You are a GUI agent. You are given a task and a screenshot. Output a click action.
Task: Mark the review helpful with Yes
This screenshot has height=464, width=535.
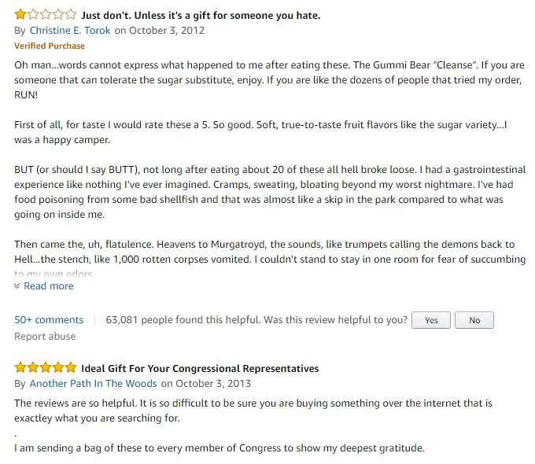click(431, 320)
